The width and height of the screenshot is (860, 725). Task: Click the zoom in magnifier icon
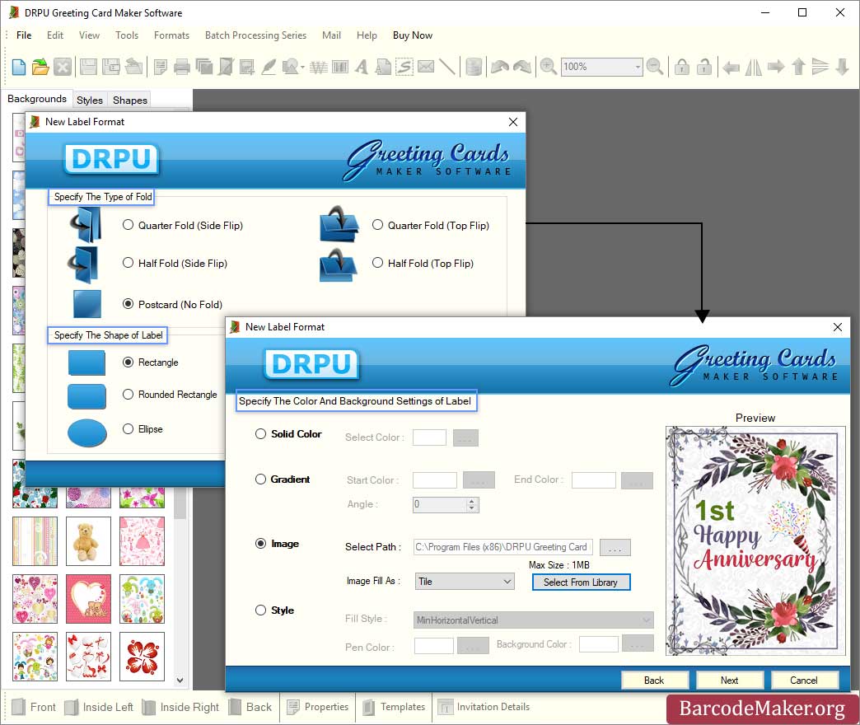(549, 67)
